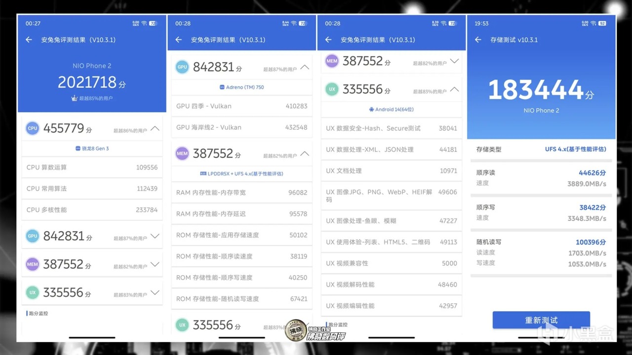Viewport: 632px width, 355px height.
Task: Tap back arrow on the Adreno 750 GPU screen
Action: 179,40
